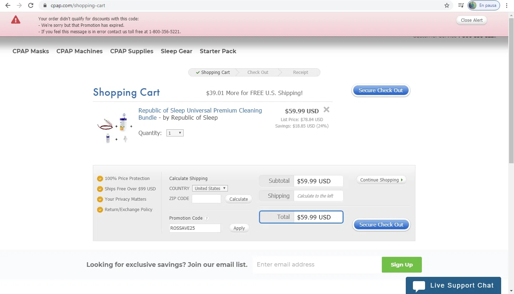Open the media control icon in toolbar

pyautogui.click(x=461, y=5)
